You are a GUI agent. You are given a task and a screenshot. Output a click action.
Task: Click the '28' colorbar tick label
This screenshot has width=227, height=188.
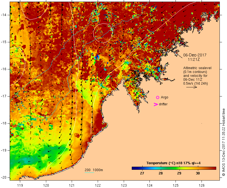(161, 173)
